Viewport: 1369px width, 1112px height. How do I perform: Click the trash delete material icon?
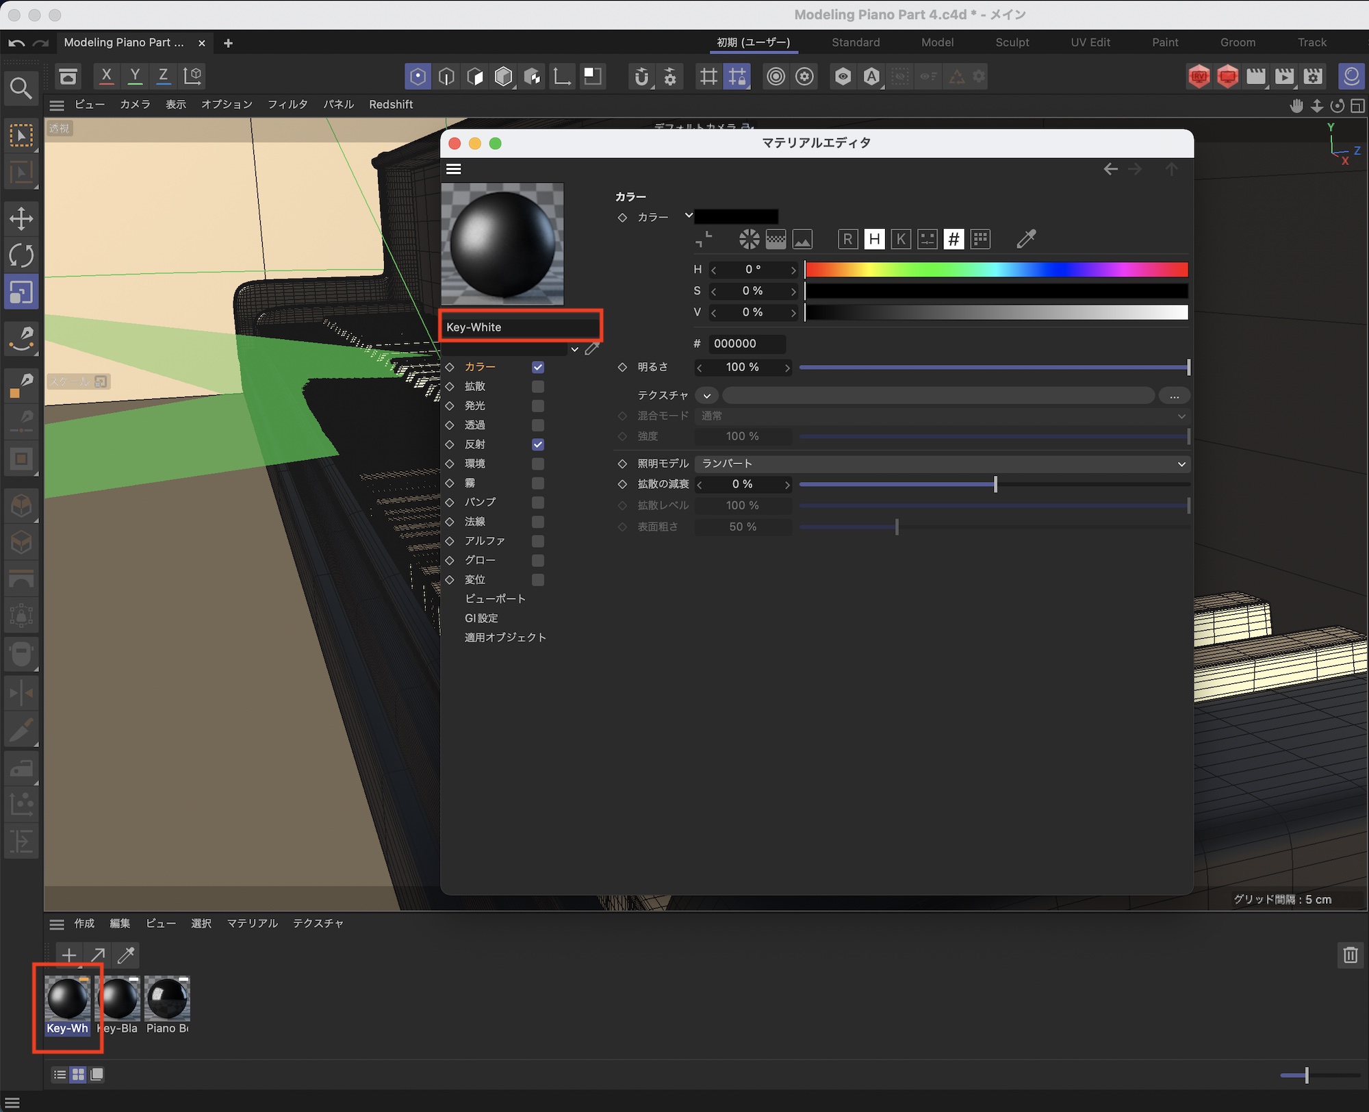1350,955
